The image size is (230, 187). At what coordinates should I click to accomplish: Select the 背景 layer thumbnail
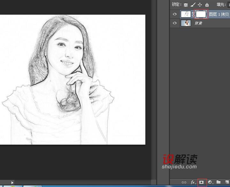coord(186,23)
